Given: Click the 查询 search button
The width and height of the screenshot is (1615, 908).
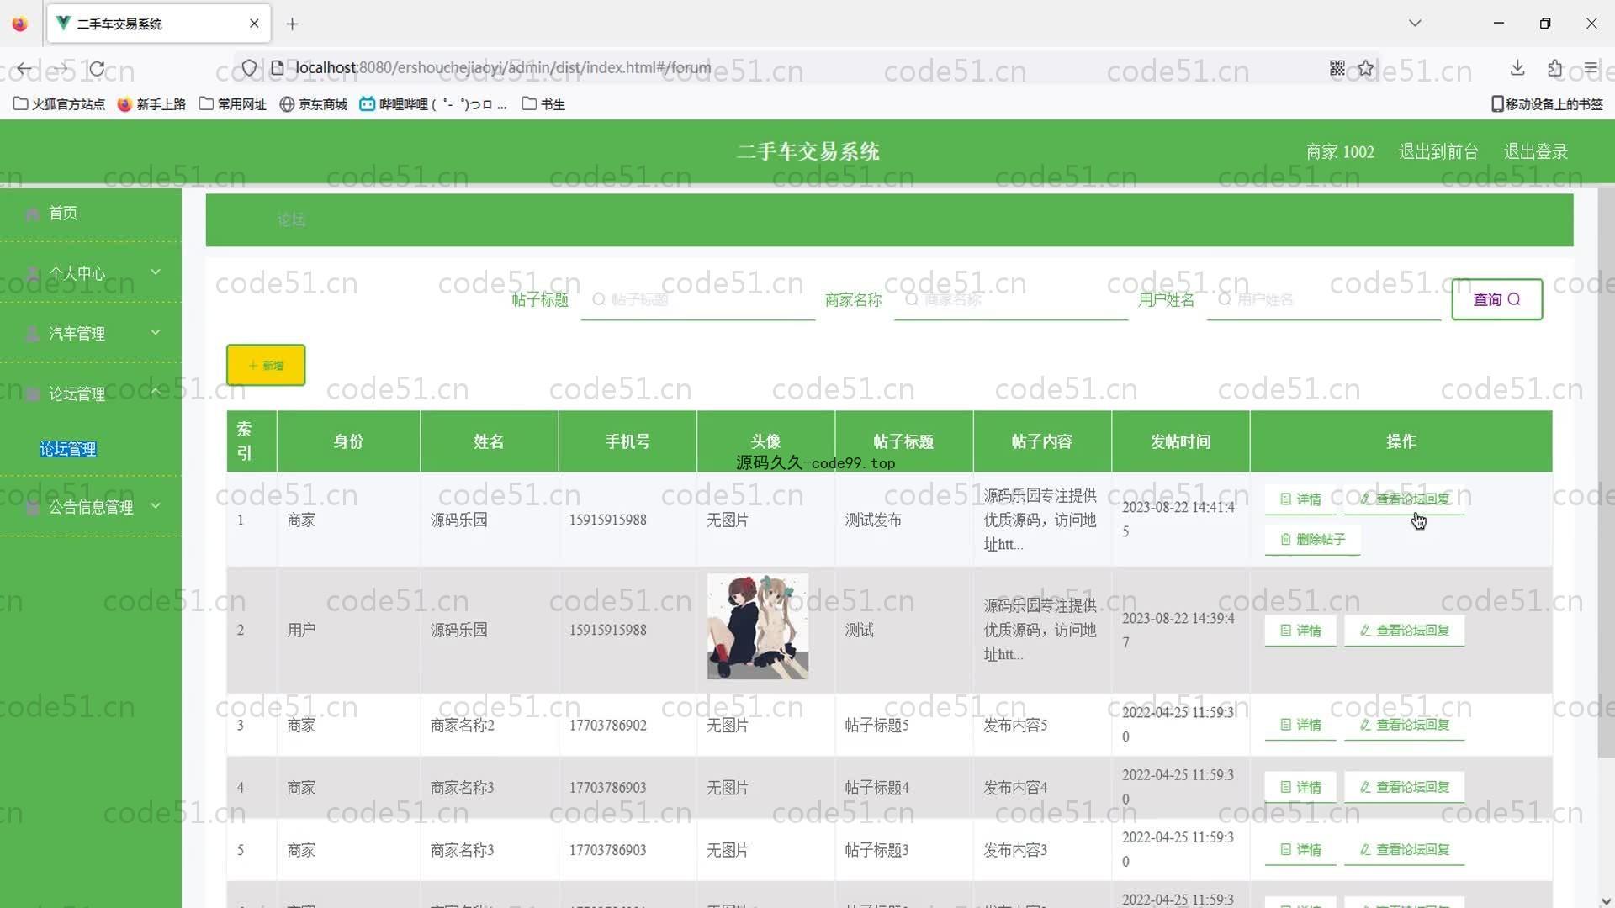Looking at the screenshot, I should pyautogui.click(x=1496, y=299).
